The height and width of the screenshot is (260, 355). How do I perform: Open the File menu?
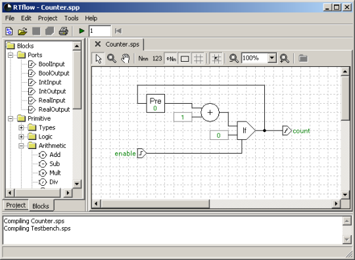point(10,18)
